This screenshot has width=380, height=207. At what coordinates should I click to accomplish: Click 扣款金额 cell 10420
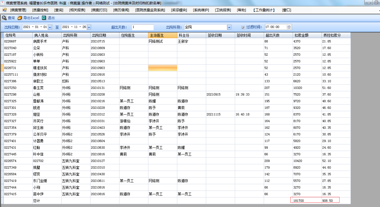coord(298,161)
